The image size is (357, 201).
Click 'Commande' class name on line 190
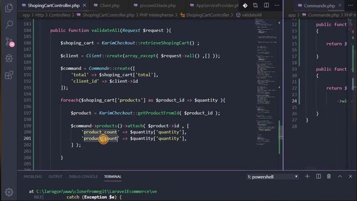[99, 68]
